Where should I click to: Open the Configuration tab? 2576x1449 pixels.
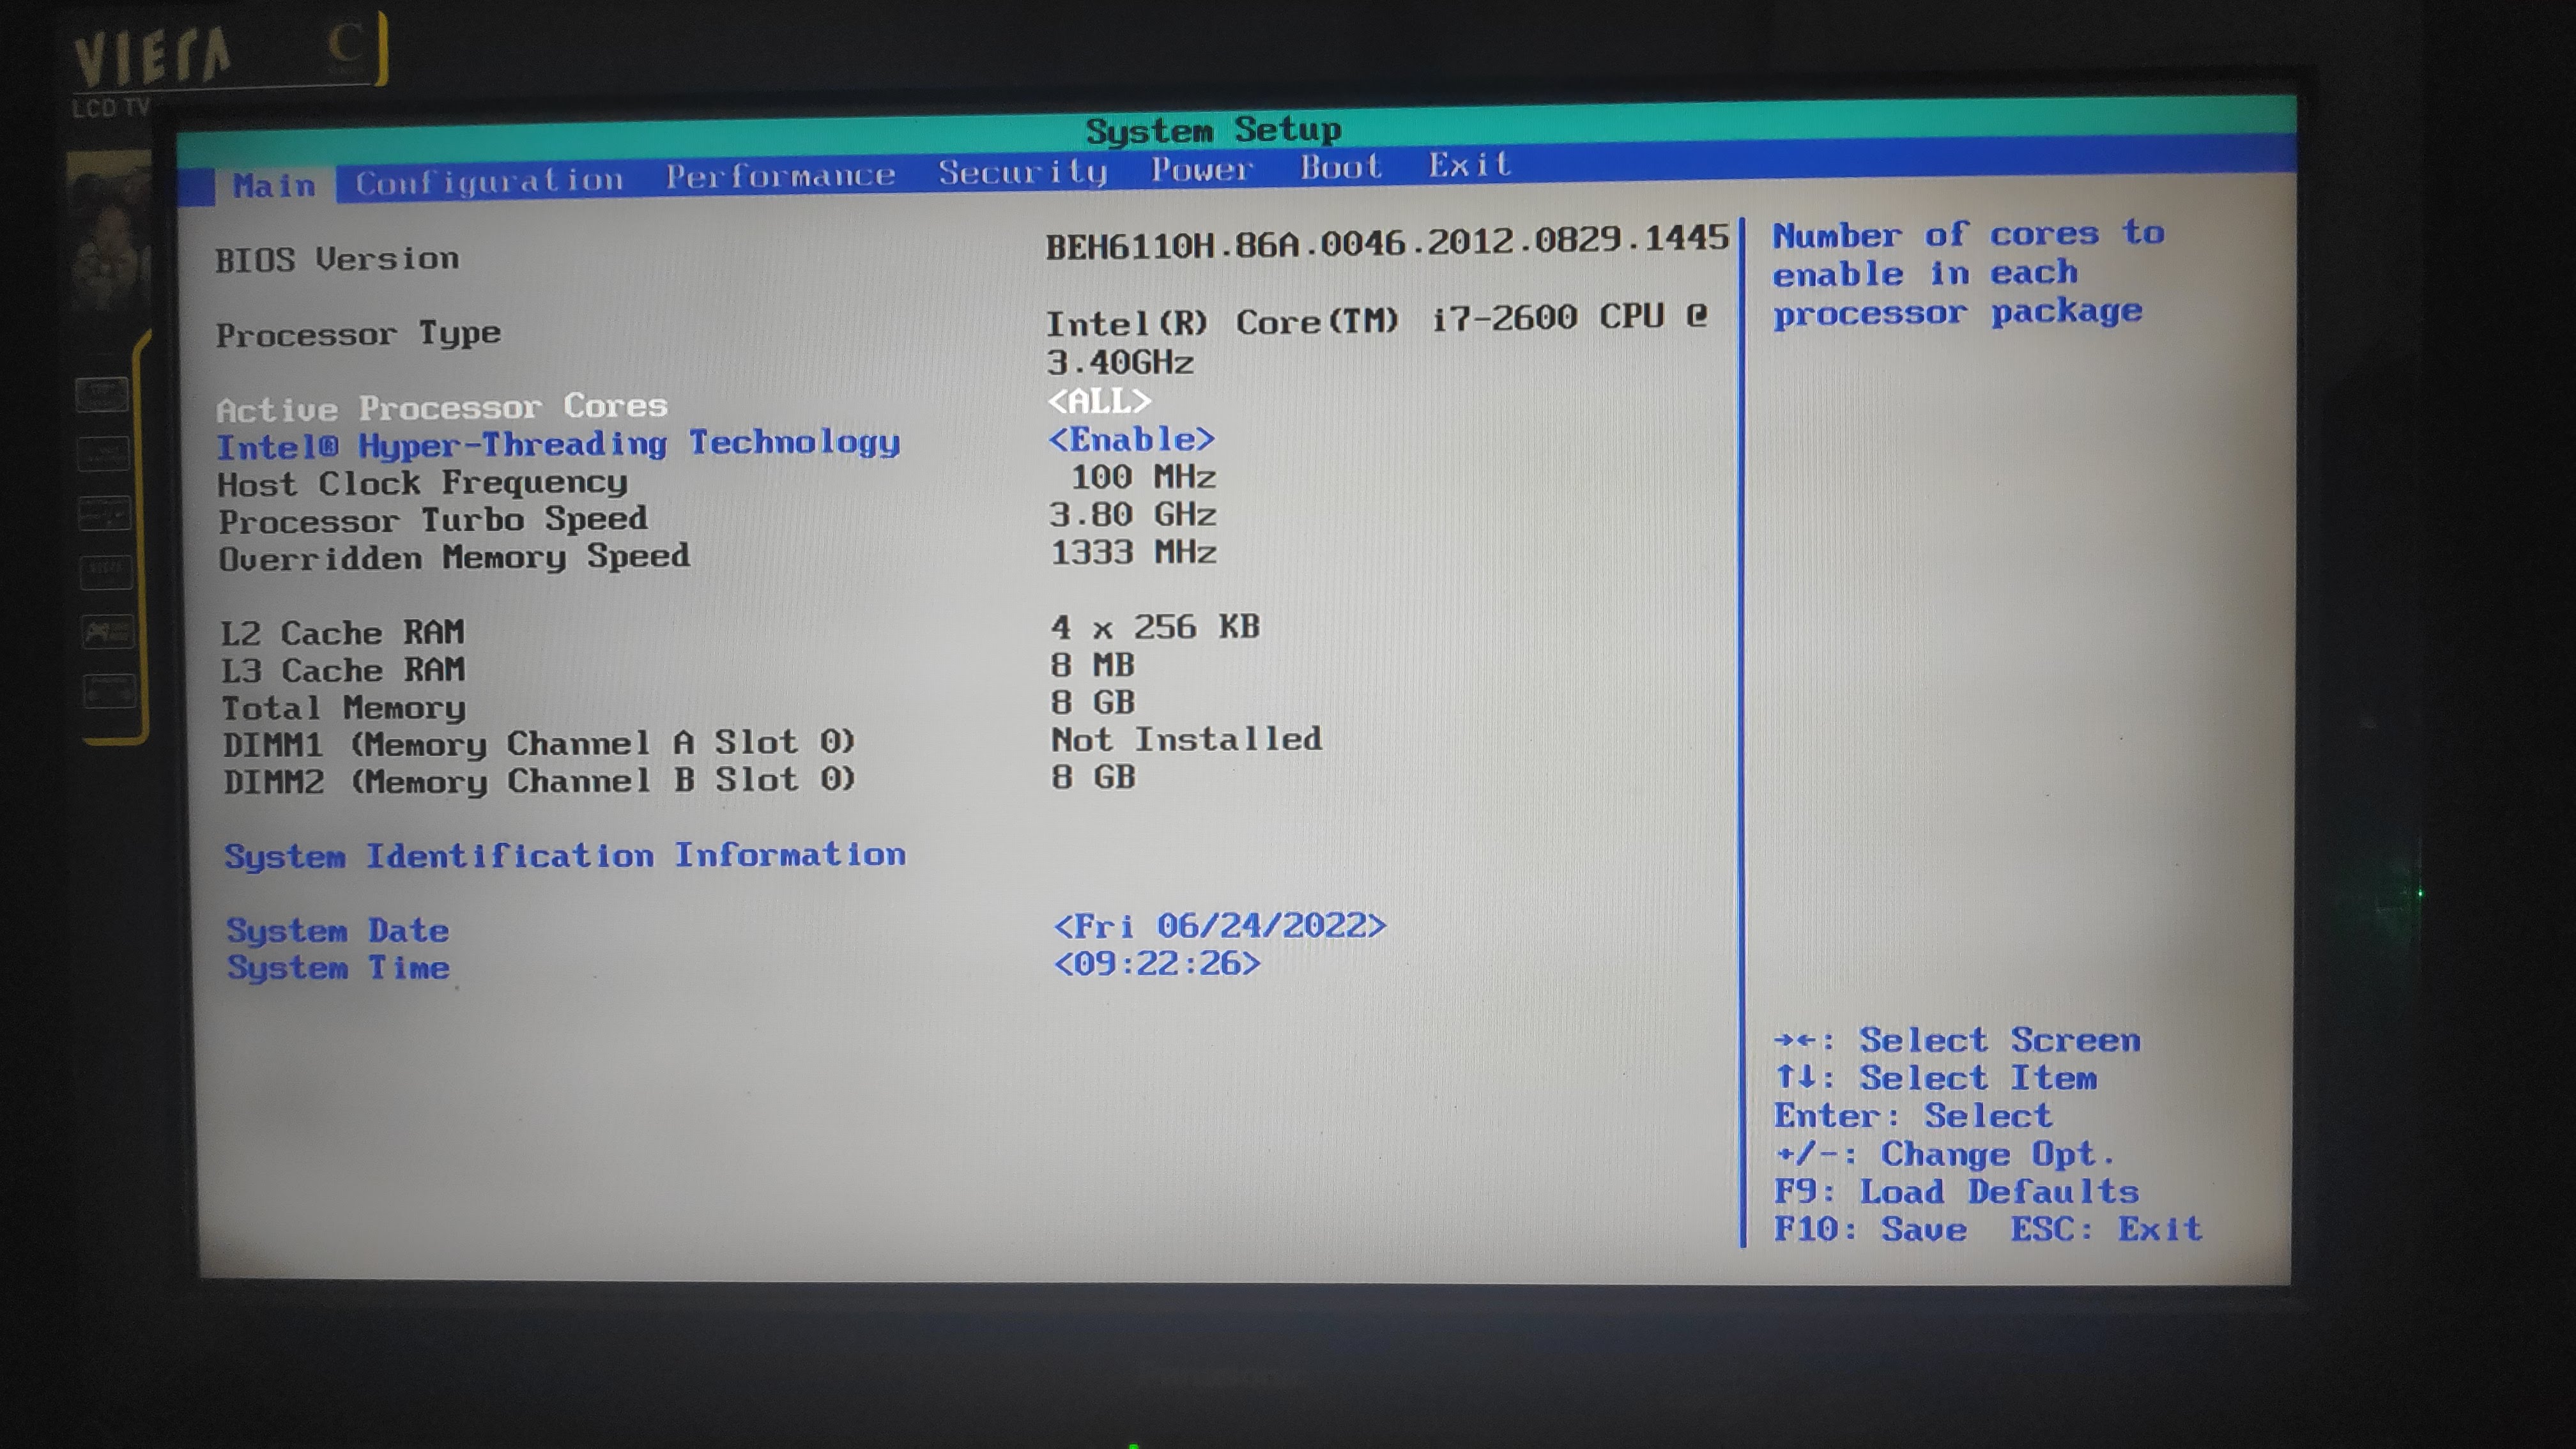(x=489, y=181)
